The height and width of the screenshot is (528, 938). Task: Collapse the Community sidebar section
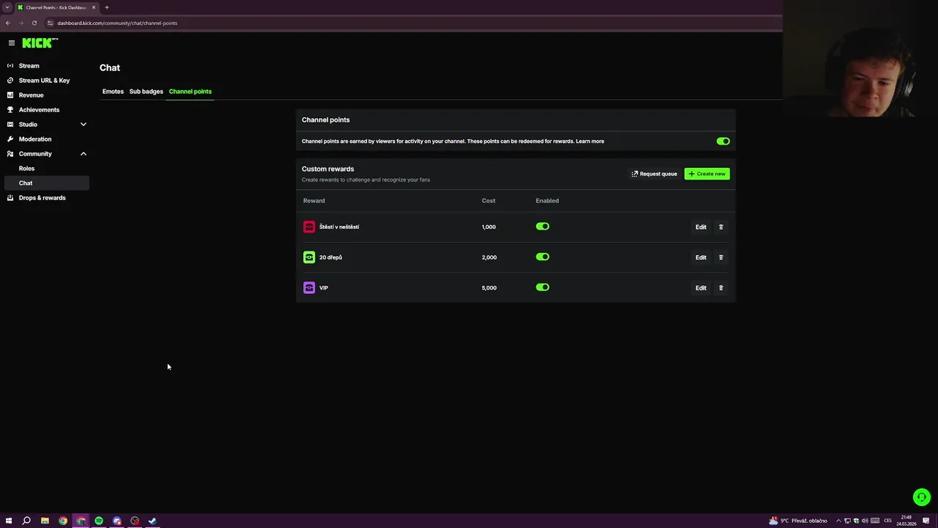pyautogui.click(x=83, y=154)
